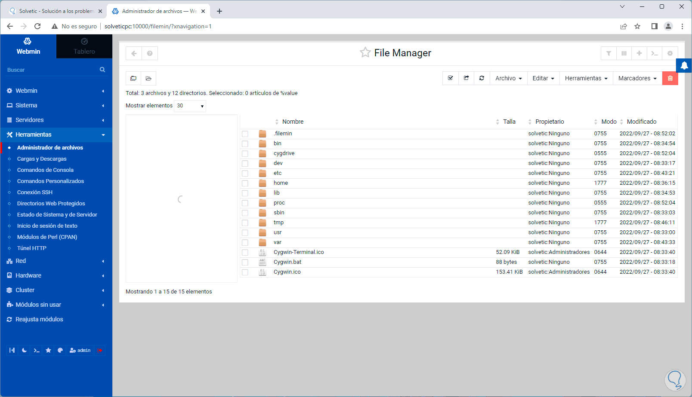Click the new tab window icon
Image resolution: width=692 pixels, height=397 pixels.
coord(133,78)
